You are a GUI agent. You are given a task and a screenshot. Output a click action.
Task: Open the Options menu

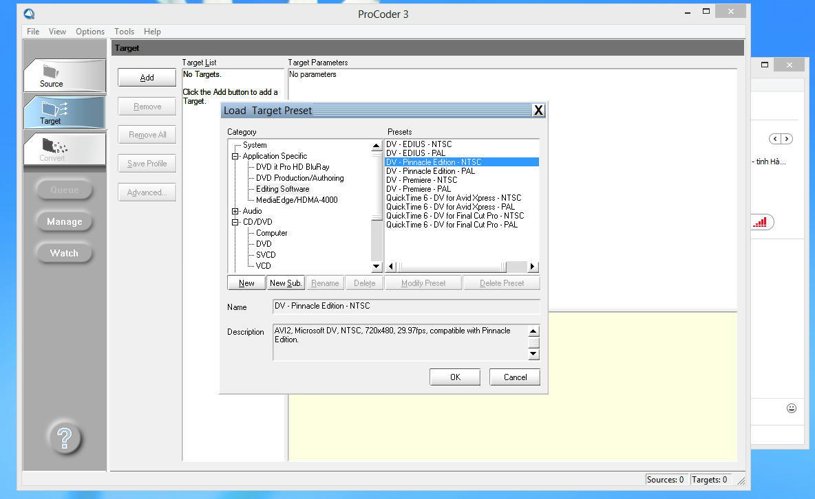pyautogui.click(x=90, y=32)
